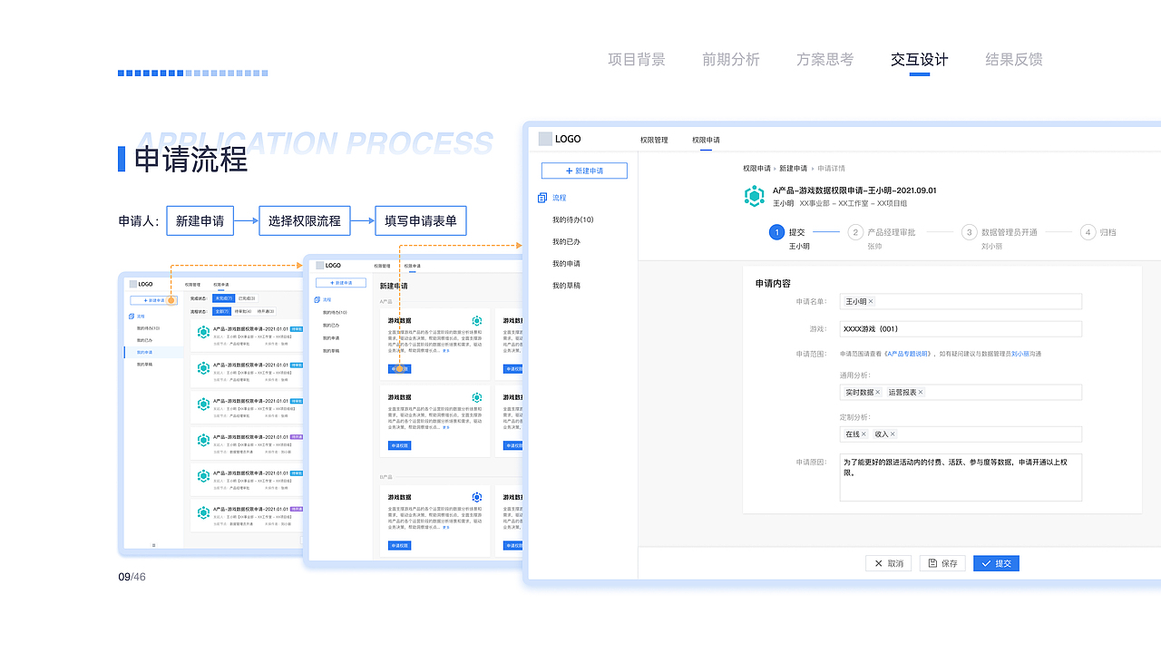Image resolution: width=1161 pixels, height=653 pixels.
Task: Click the 申请原因 text area
Action: click(961, 477)
